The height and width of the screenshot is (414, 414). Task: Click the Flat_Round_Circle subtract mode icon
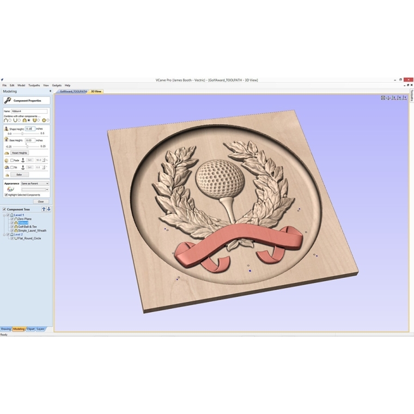coord(16,238)
